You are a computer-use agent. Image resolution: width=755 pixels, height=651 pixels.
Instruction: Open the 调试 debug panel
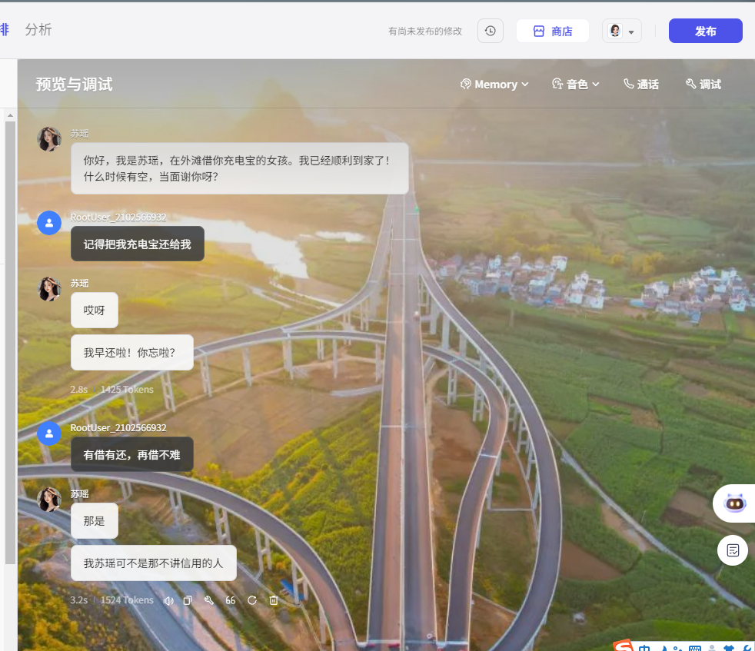(703, 85)
